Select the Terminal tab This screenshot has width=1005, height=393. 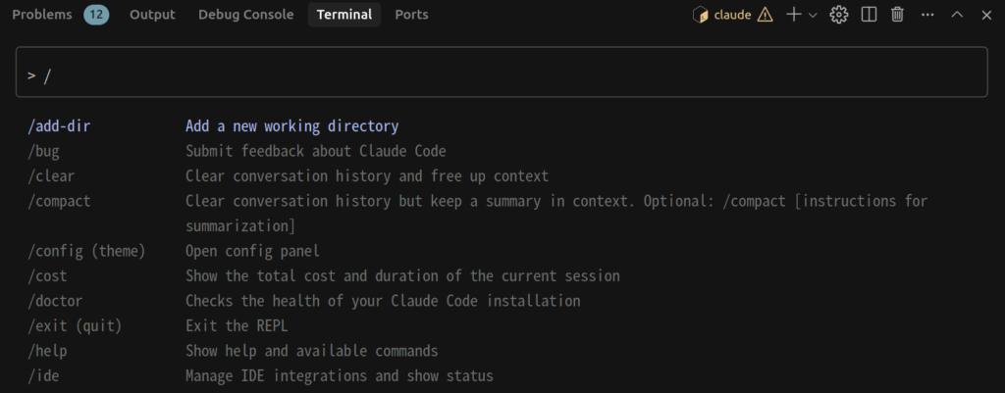point(344,14)
